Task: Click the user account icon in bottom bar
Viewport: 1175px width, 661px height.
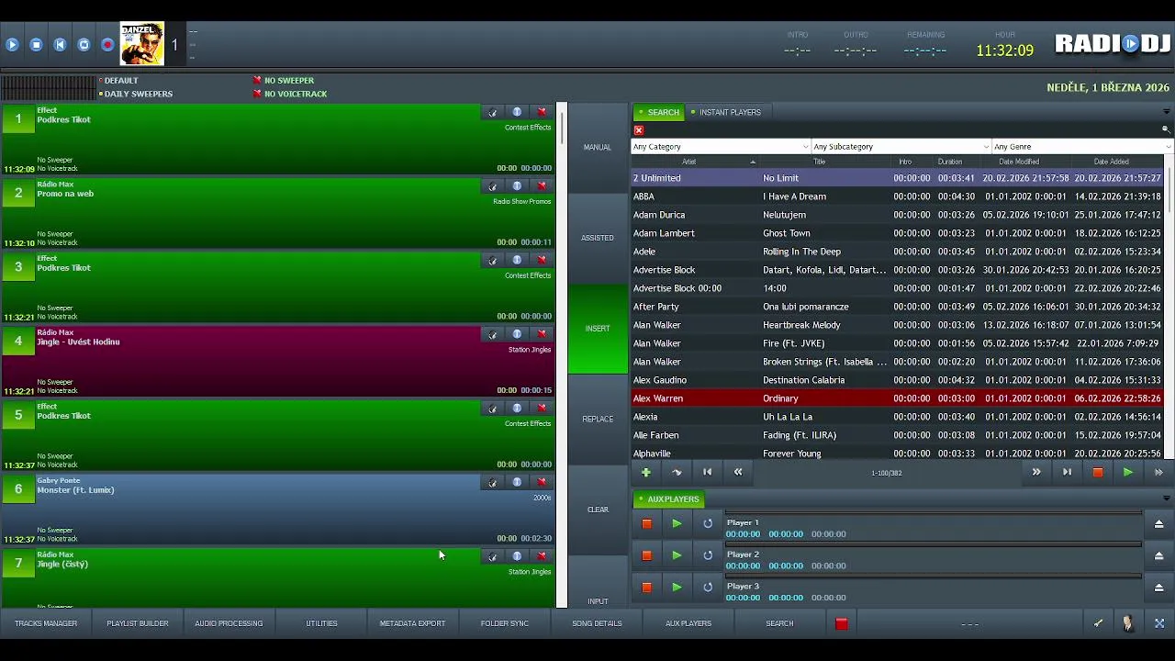Action: tap(1128, 623)
